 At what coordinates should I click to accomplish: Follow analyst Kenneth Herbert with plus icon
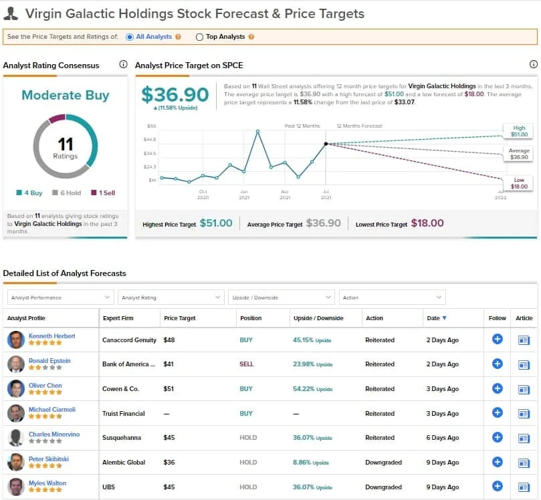pos(497,340)
